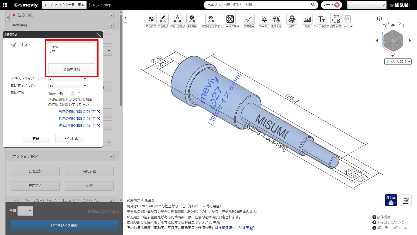
Task: Click the engraving (刻印) toolbar icon
Action: pyautogui.click(x=292, y=19)
